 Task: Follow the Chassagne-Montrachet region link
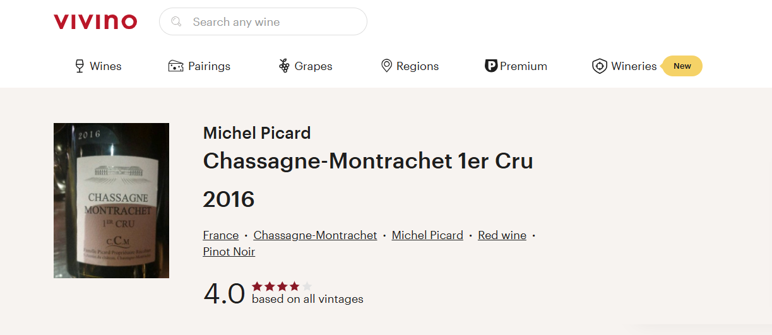[x=315, y=235]
